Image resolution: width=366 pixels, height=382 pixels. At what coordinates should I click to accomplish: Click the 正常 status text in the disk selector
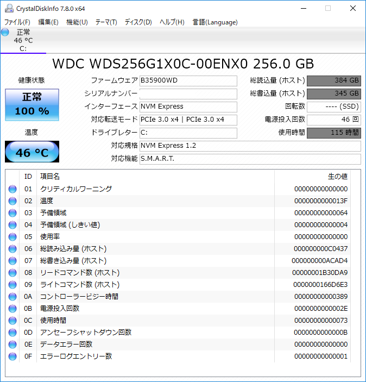pyautogui.click(x=23, y=32)
